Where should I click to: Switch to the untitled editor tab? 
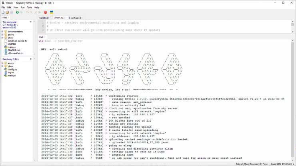(x=44, y=18)
